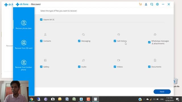Click the Videos camera icon
Image resolution: width=182 pixels, height=102 pixels.
[x=119, y=60]
